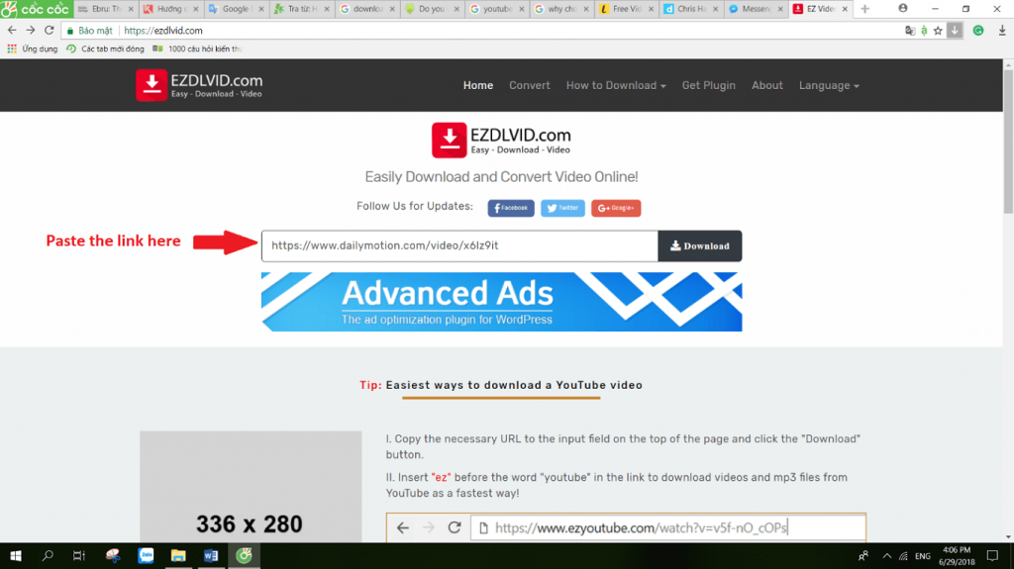
Task: Open File Explorer from the taskbar
Action: pos(178,555)
